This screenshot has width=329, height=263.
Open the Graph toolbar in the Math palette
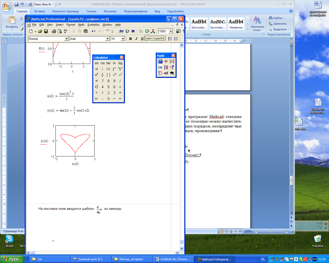point(166,61)
